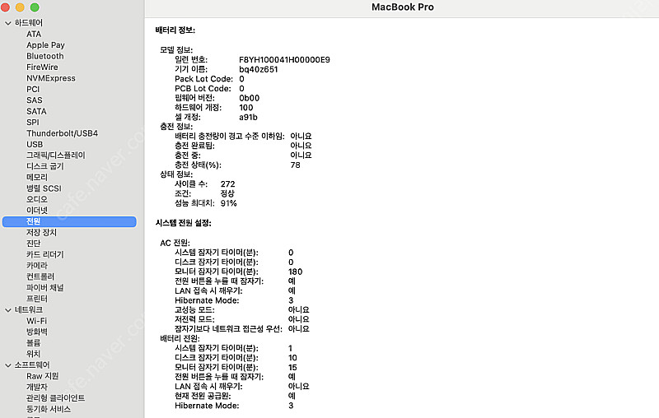Click monitor sleep timer value 180
The height and width of the screenshot is (418, 659).
pyautogui.click(x=295, y=272)
